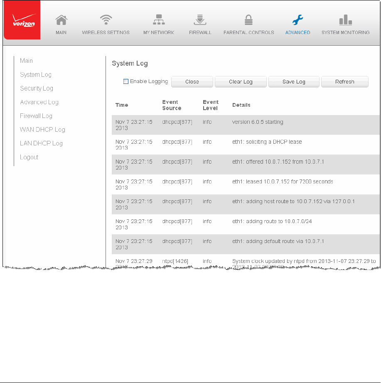The width and height of the screenshot is (381, 383).
Task: Select 'adding route to 10.0.7.0/24' entry
Action: point(246,224)
